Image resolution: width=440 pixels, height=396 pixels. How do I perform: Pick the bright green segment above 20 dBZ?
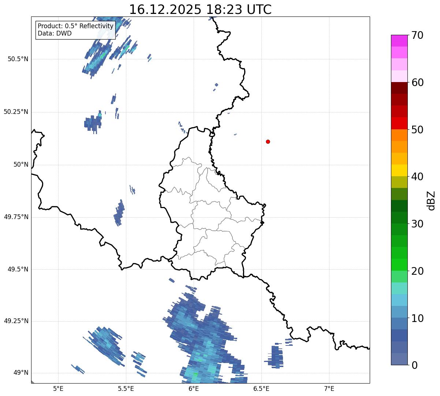pyautogui.click(x=399, y=265)
